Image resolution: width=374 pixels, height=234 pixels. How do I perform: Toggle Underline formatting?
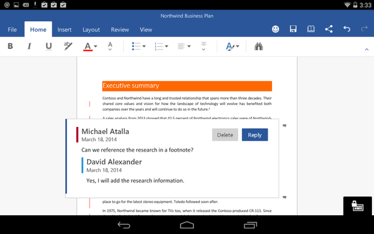[48, 46]
